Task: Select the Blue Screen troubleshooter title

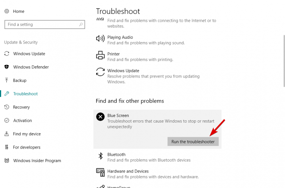Action: click(x=118, y=115)
